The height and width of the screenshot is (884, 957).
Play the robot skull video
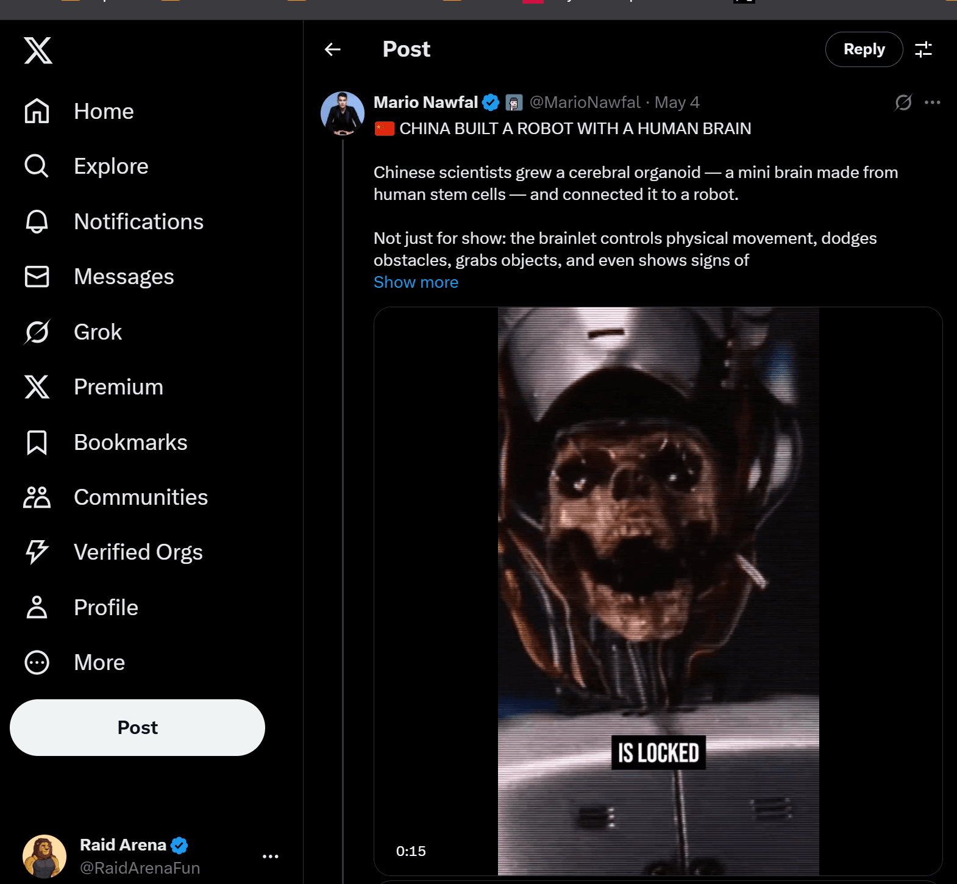point(658,591)
